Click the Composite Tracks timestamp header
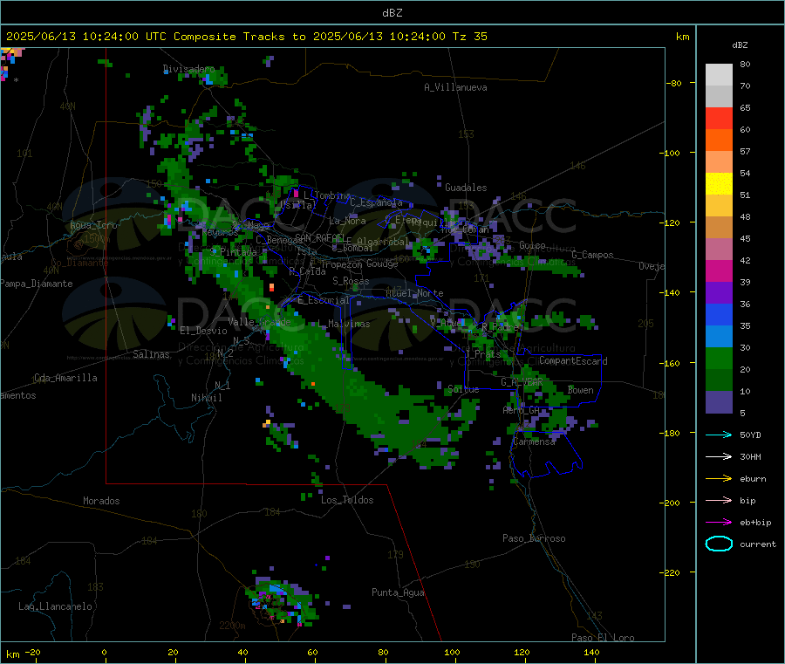Screen dimensions: 785x664 [x=247, y=37]
